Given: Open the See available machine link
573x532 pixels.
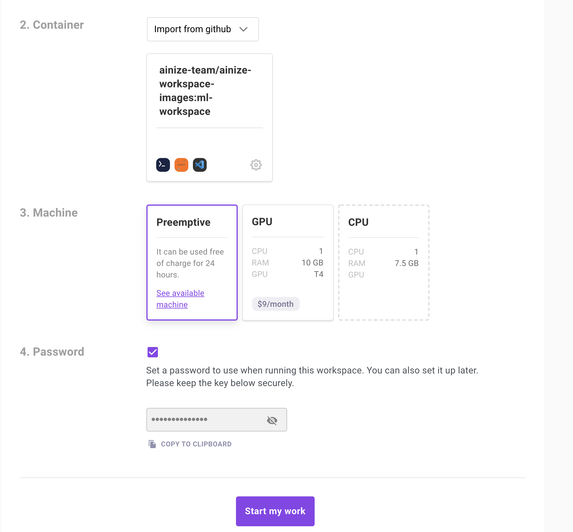Looking at the screenshot, I should click(180, 298).
